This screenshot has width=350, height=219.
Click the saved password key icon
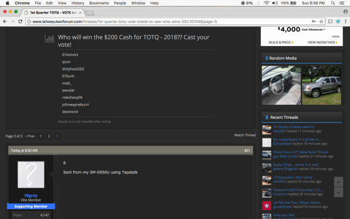tap(314, 21)
